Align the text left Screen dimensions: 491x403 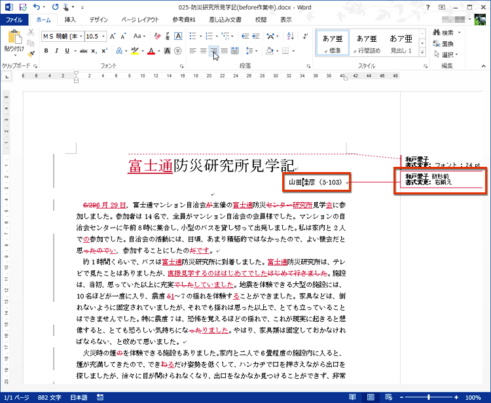(193, 50)
